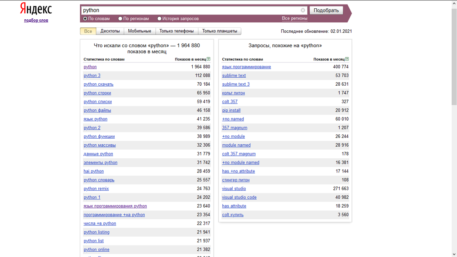Screen dimensions: 457x257
Task: Switch to the 'Десктопы' tab
Action: click(110, 31)
